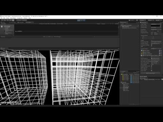Select the CPU Usage profiler module
163x122 pixels.
tap(7, 30)
